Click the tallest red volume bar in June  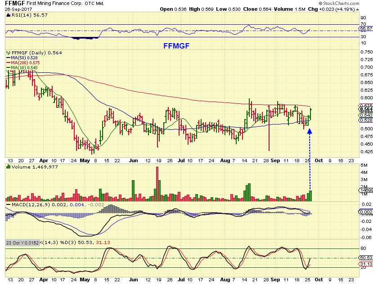[157, 184]
